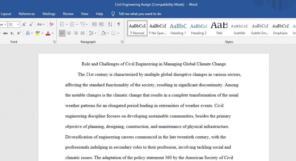Open bullet library dropdown arrow
Screen dimensions: 296x161
(67, 24)
